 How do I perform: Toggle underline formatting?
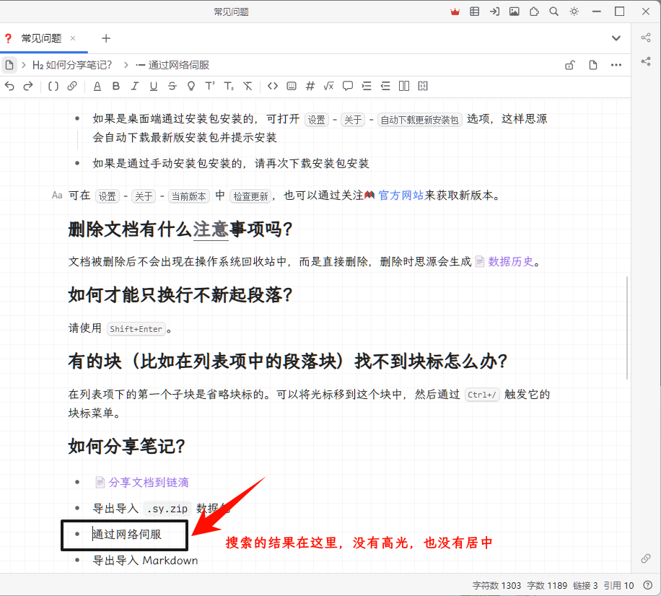154,87
